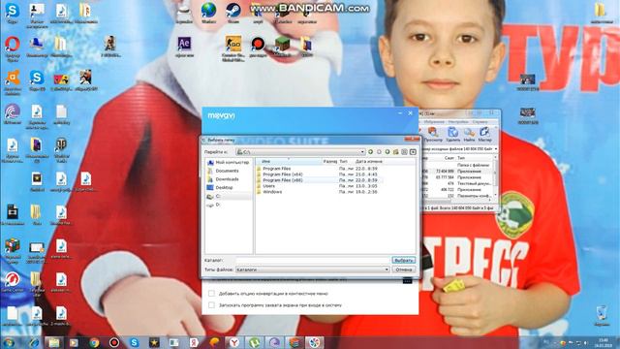
Task: Select the Program Files (x64) folder
Action: click(282, 174)
